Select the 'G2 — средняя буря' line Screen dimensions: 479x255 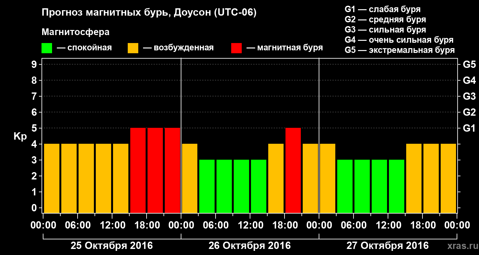coord(385,19)
